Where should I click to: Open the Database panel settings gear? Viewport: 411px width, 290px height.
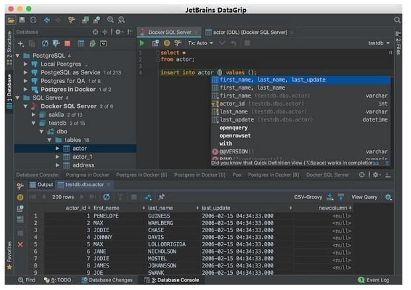tap(119, 32)
